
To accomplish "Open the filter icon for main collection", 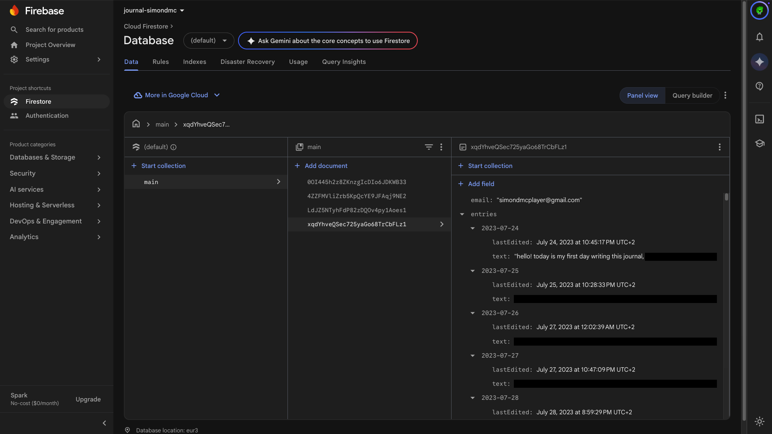I will [x=429, y=147].
